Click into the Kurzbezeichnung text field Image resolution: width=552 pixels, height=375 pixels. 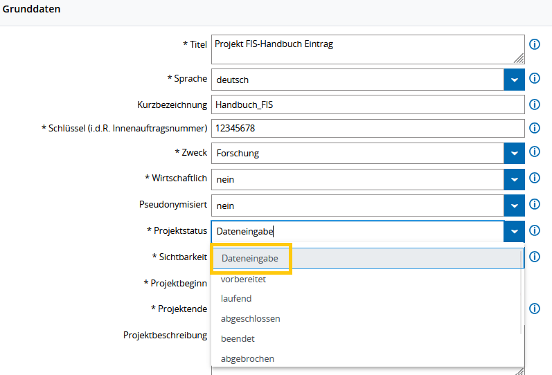pos(367,104)
